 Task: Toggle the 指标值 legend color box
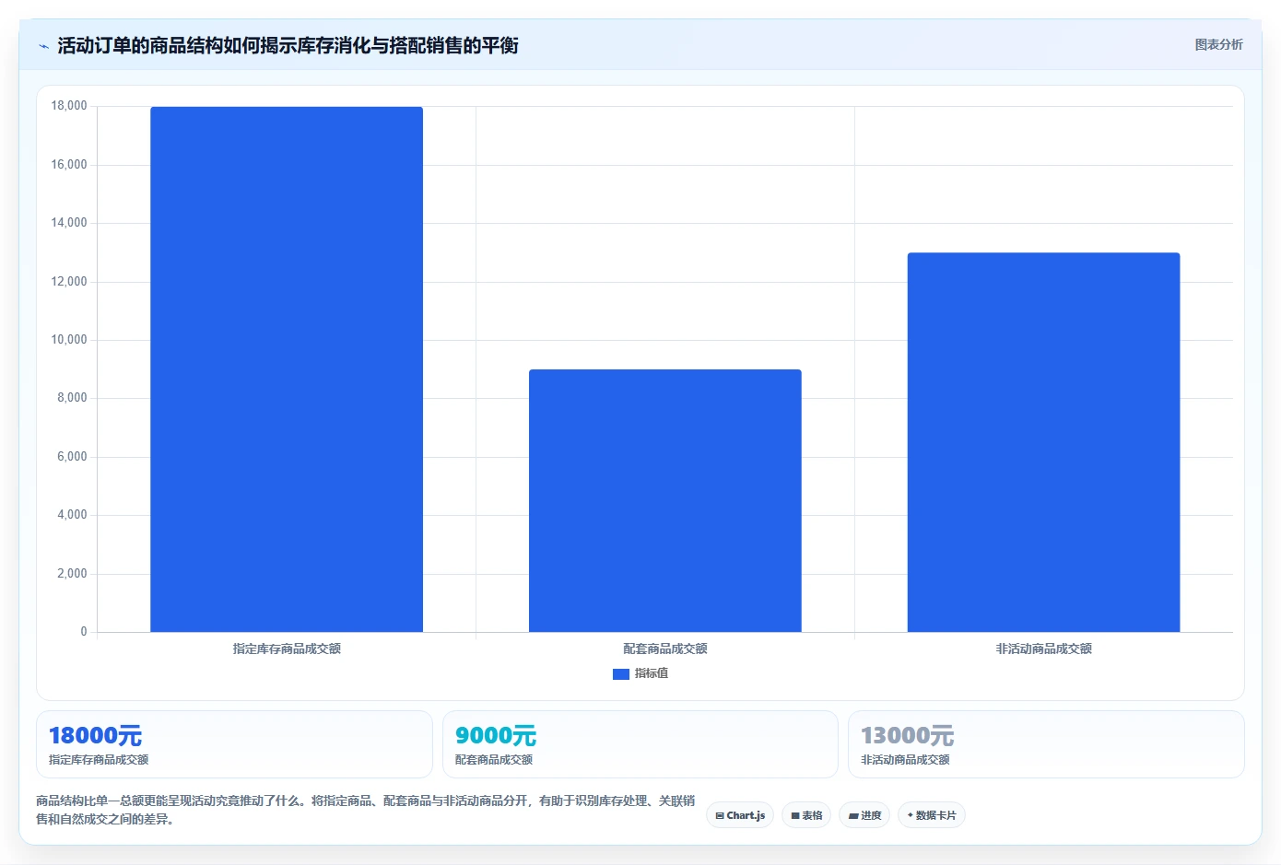[x=620, y=674]
